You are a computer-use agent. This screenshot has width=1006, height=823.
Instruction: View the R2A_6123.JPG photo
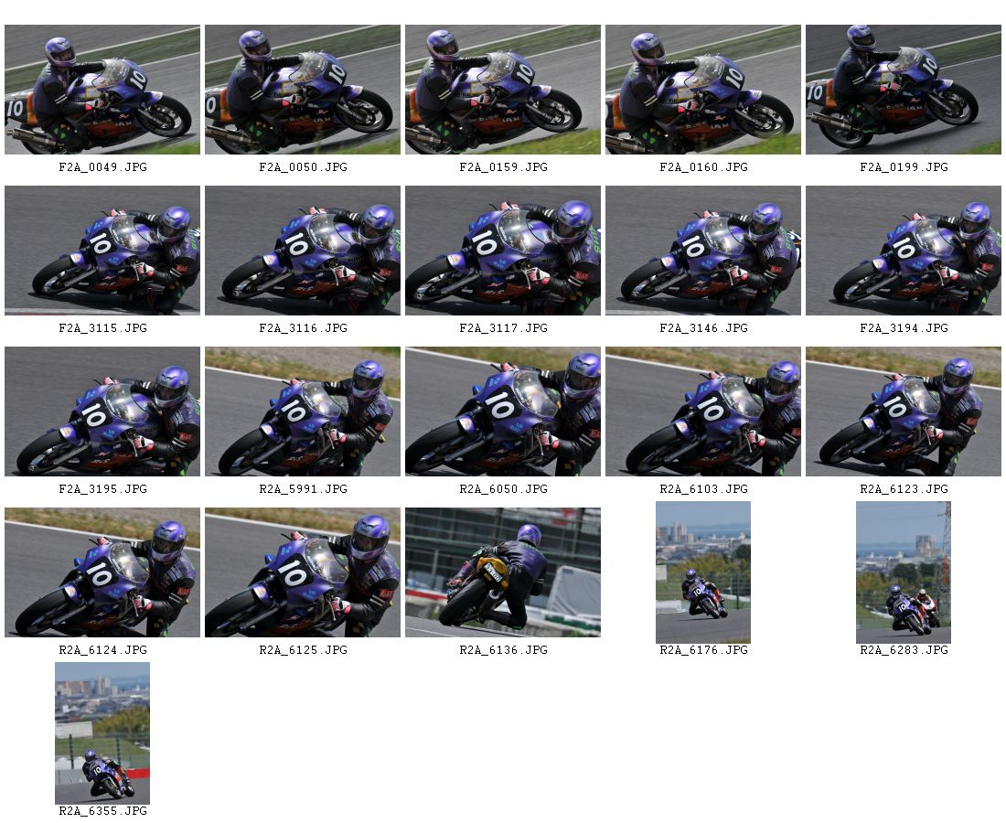point(904,411)
